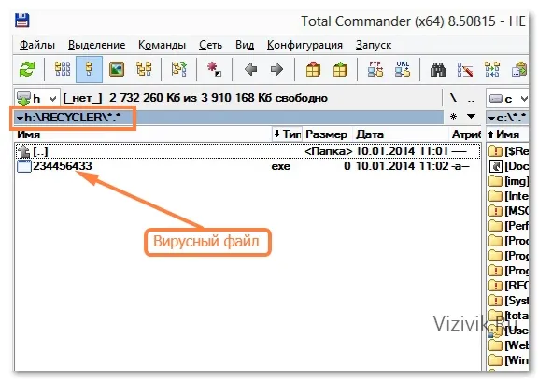Toggle full details view mode icon

(90, 70)
